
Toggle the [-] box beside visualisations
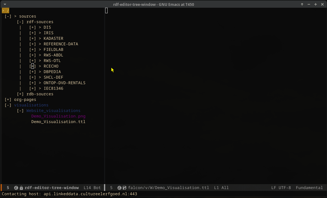(8, 105)
